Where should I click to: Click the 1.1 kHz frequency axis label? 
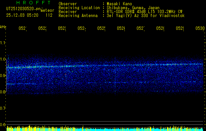coord(3,43)
